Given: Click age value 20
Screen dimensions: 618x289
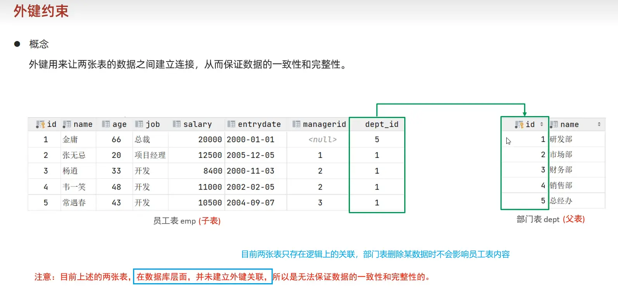Looking at the screenshot, I should tap(116, 155).
